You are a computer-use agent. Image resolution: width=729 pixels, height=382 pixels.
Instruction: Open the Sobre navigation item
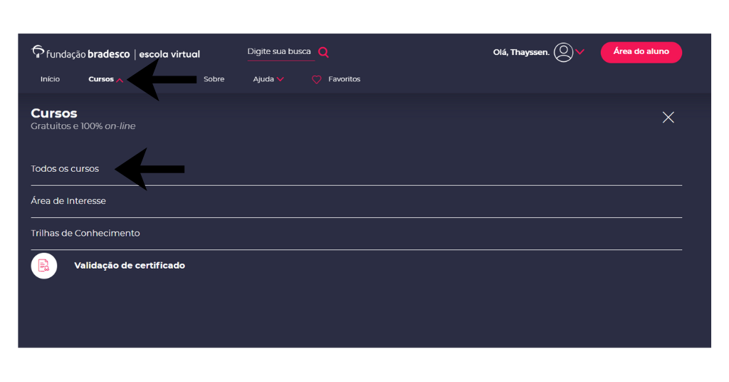pos(214,79)
